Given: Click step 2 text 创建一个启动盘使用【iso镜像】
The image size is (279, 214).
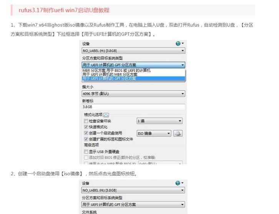Looking at the screenshot, I should (x=50, y=173).
